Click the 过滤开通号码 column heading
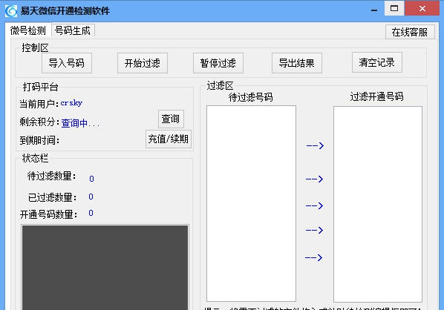Viewport: 444px width, 310px height. click(377, 96)
